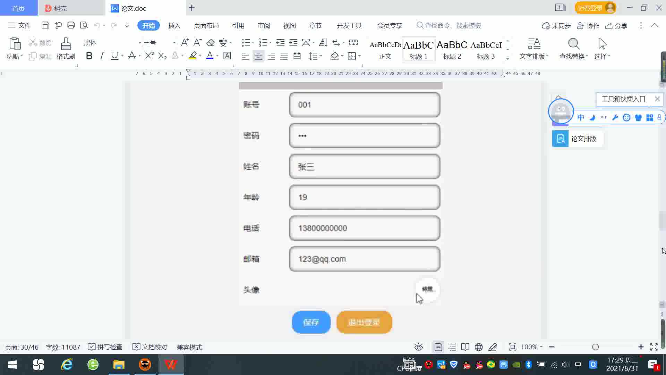666x375 pixels.
Task: Click the 论文排版 (paper layout) button
Action: click(x=578, y=139)
